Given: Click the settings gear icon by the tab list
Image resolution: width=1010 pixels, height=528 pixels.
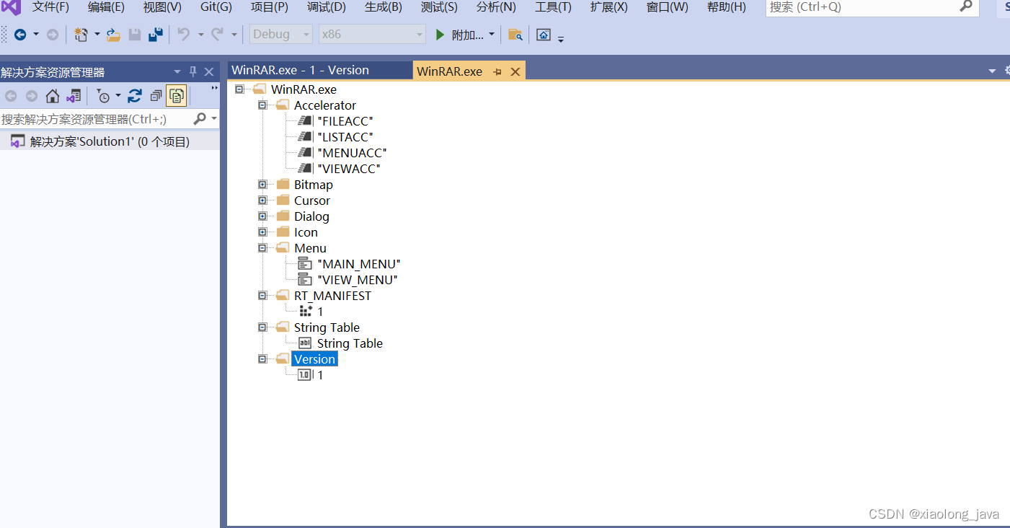Looking at the screenshot, I should click(1007, 71).
